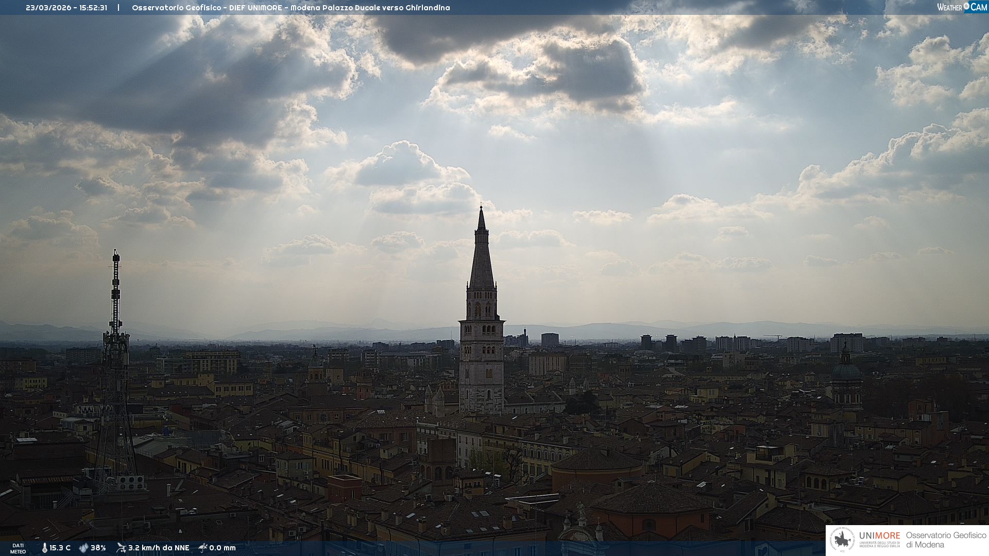Screen dimensions: 989x556
Task: Click the 0.0 mm rainfall value
Action: pos(223,548)
